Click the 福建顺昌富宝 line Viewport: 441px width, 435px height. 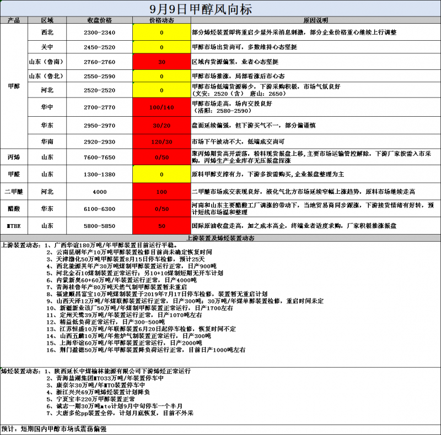point(157,294)
